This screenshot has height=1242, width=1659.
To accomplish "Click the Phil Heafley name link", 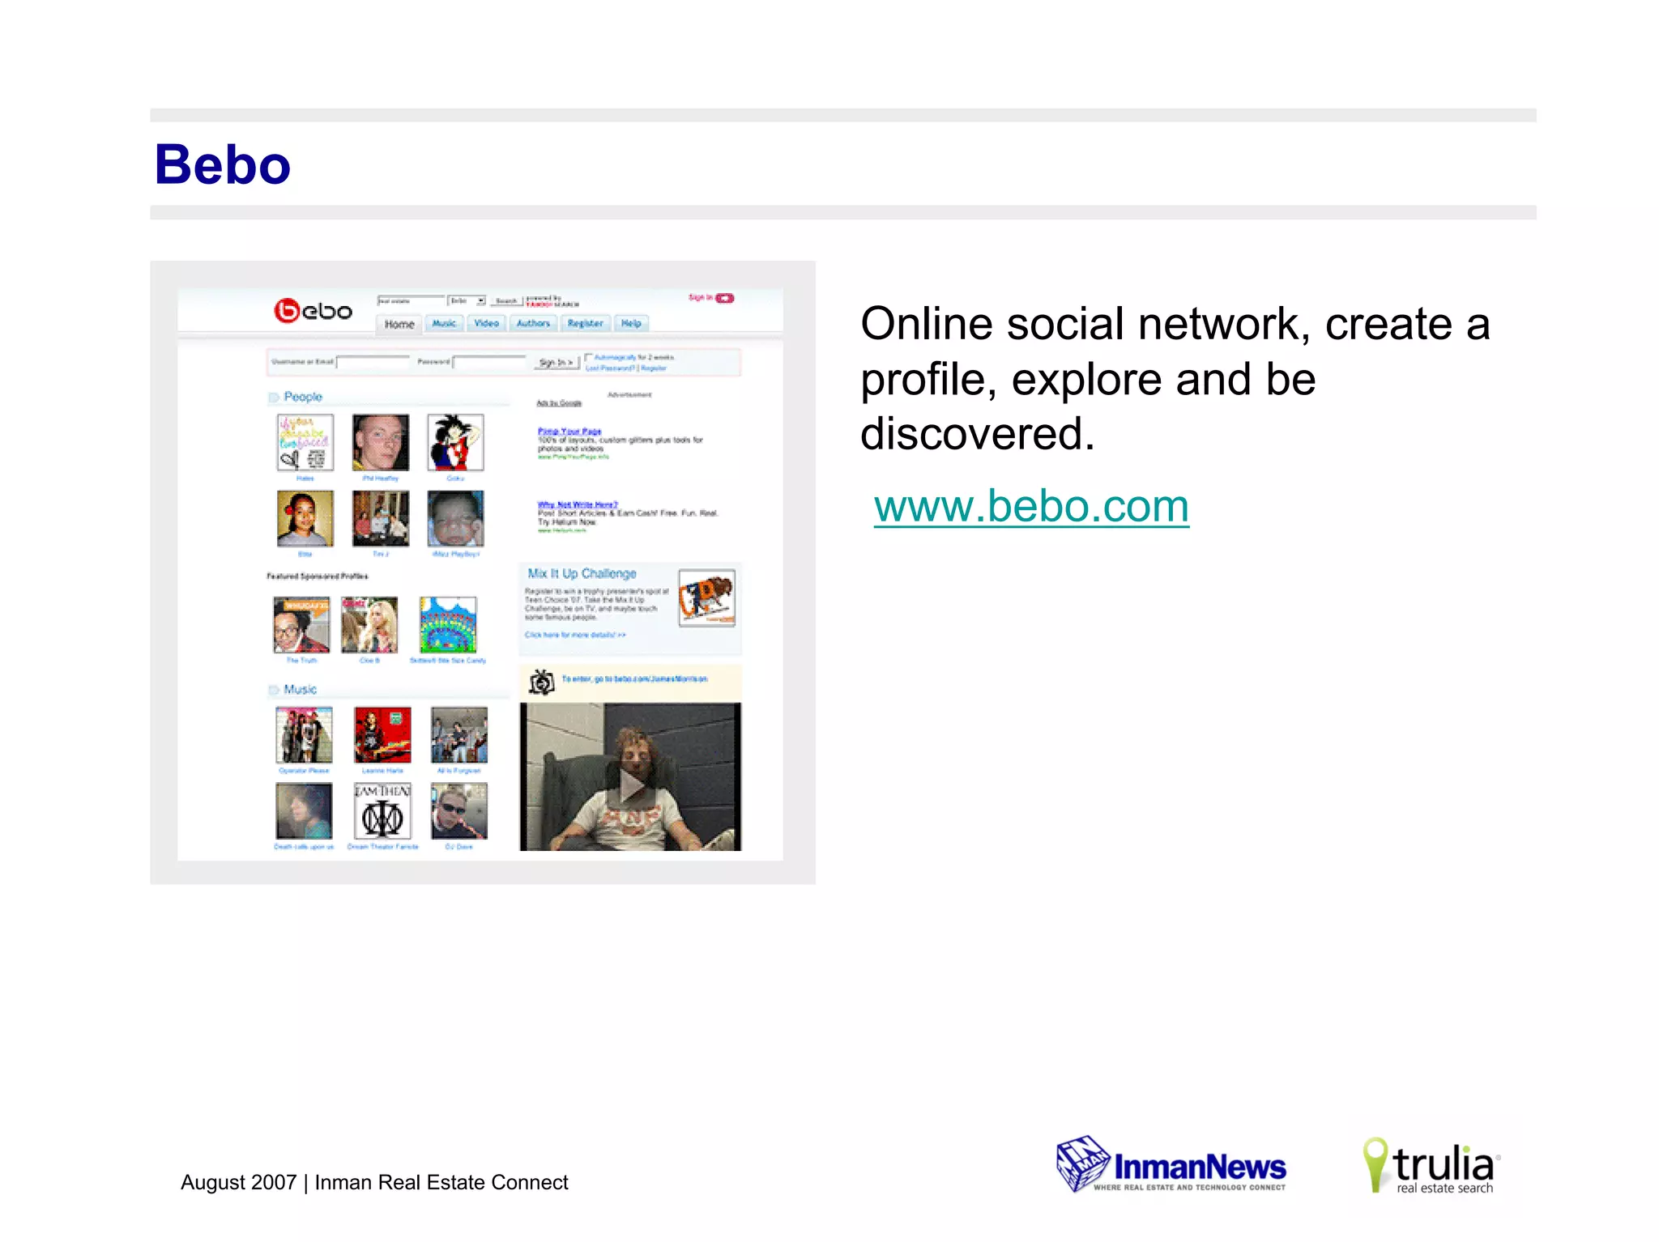I will (x=381, y=479).
